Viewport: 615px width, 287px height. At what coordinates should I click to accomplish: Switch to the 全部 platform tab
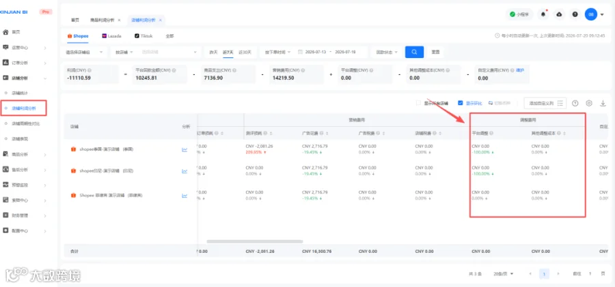(x=169, y=36)
